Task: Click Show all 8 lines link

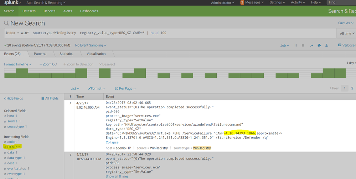Action: pyautogui.click(x=117, y=176)
